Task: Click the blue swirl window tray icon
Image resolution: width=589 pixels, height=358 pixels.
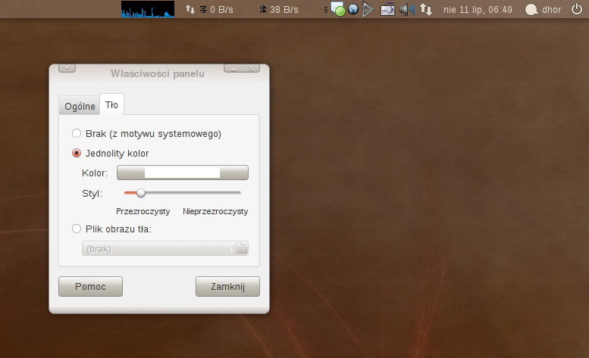Action: pyautogui.click(x=387, y=9)
